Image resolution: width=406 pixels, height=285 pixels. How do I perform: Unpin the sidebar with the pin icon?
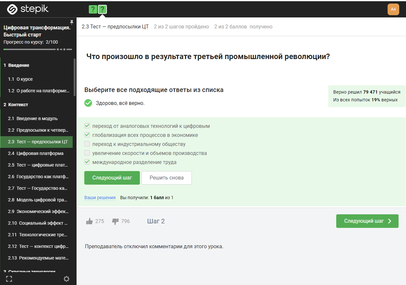point(72,22)
